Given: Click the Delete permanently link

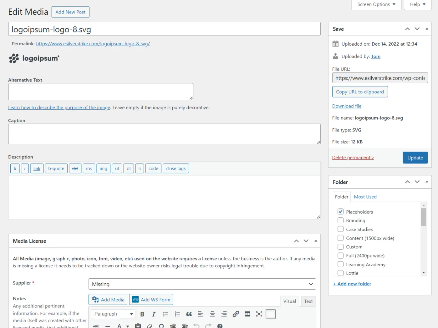Looking at the screenshot, I should (x=353, y=157).
